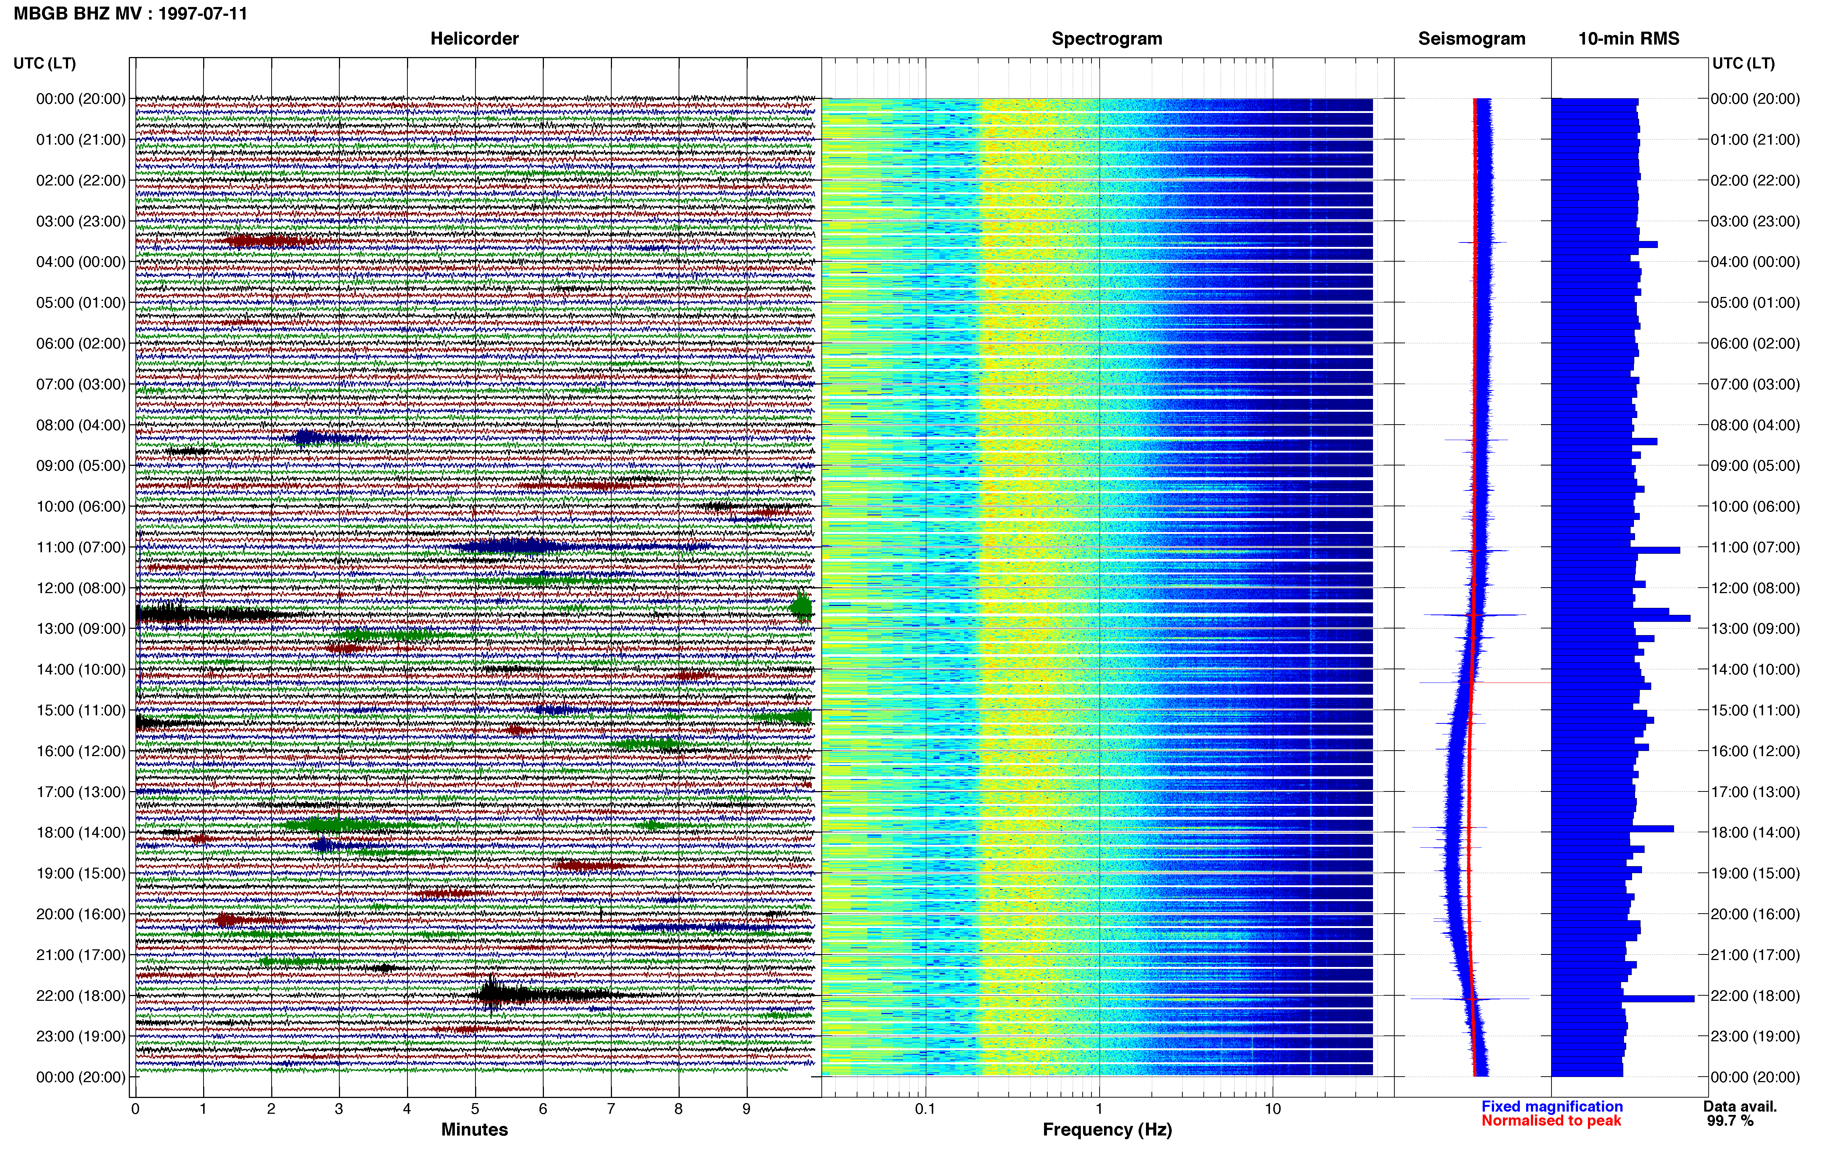Click the '9' tick on Minutes axis

(746, 1109)
